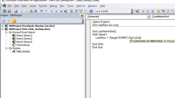Screen dimensions: 175x98
Task: Click the View Code icon in Project pane
Action: [x=4, y=21]
